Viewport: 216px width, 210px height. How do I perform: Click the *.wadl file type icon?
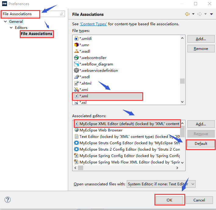point(76,51)
